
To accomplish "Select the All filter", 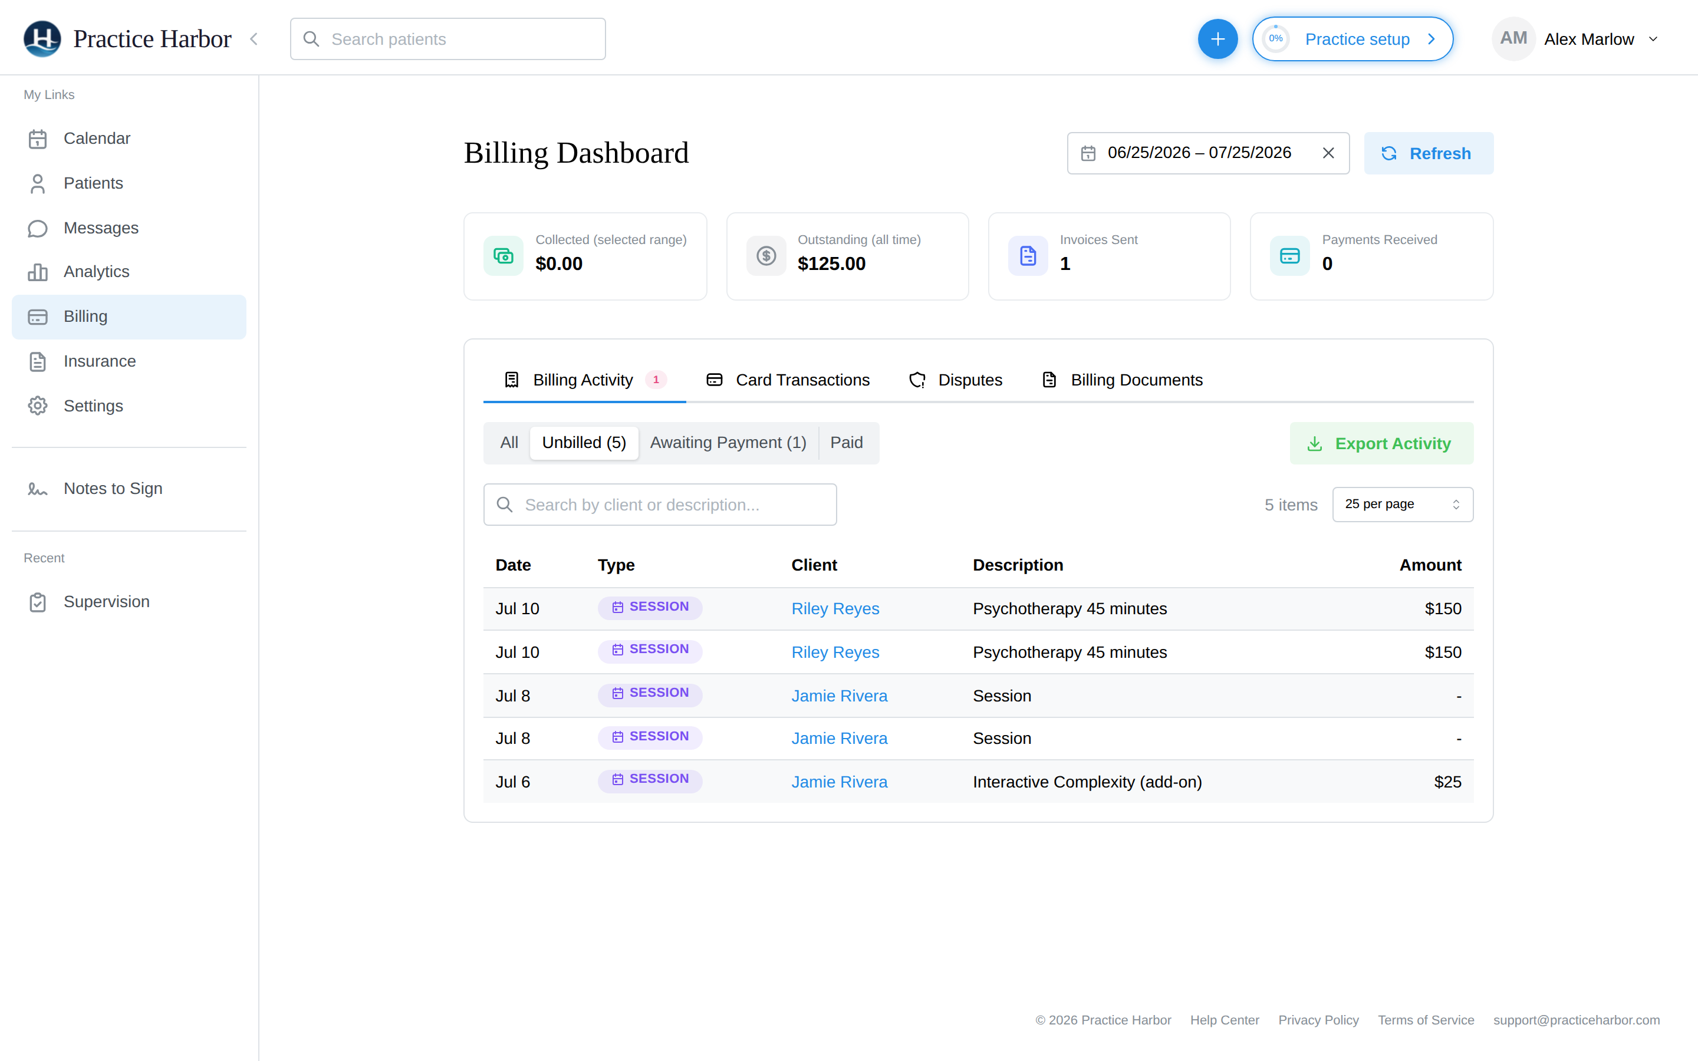I will click(509, 443).
